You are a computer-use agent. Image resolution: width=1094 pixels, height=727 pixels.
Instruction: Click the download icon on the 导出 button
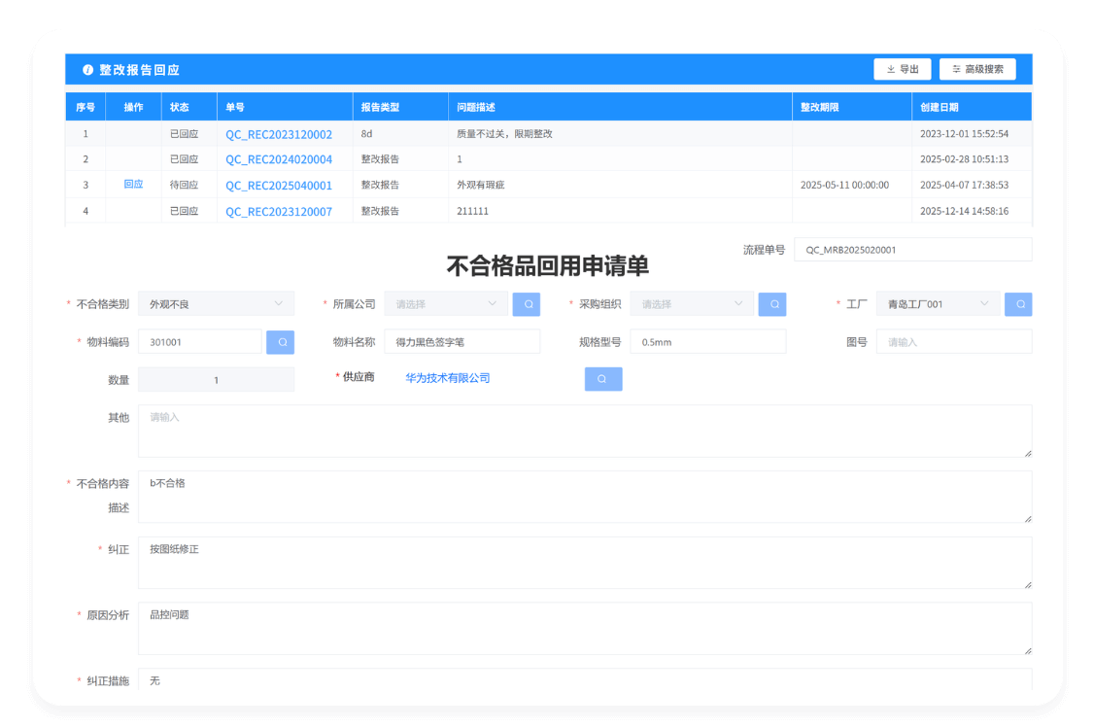click(890, 68)
